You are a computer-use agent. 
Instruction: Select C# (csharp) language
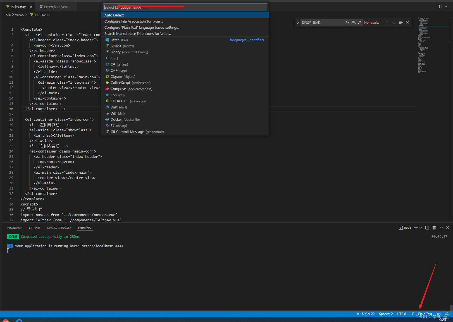tap(185, 64)
